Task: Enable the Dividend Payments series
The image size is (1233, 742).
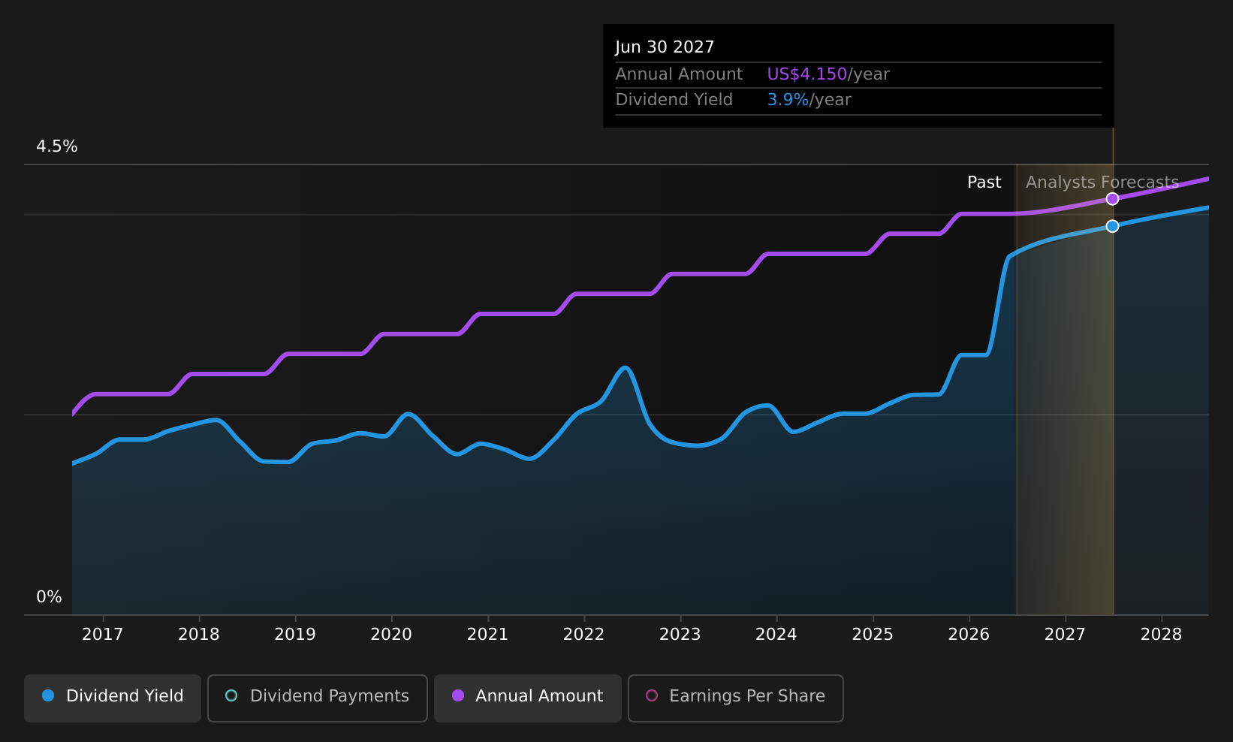Action: tap(318, 698)
